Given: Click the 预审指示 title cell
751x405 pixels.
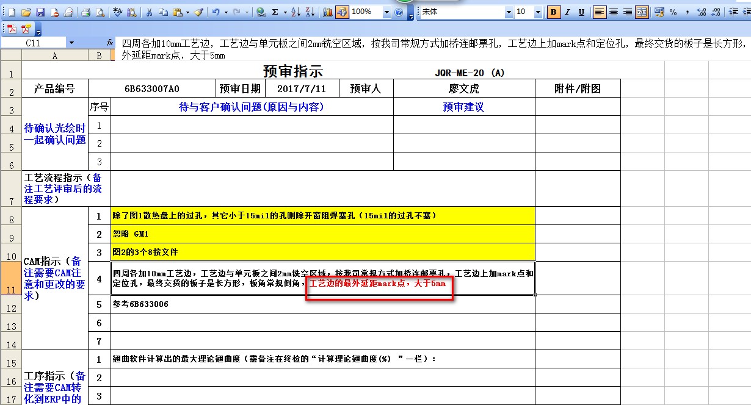Looking at the screenshot, I should pos(293,71).
